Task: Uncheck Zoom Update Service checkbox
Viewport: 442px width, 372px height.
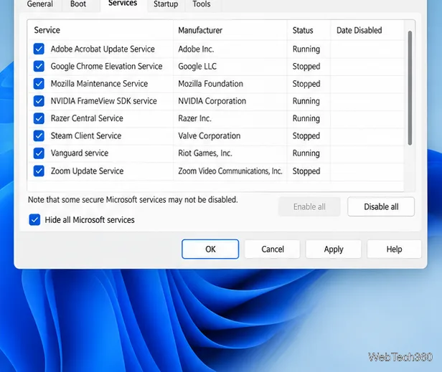Action: [x=39, y=171]
